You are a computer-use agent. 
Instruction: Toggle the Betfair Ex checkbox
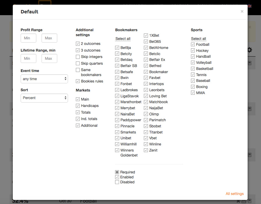pos(146,60)
